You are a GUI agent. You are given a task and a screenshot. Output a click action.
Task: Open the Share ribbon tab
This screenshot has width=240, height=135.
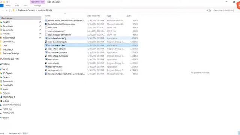pos(17,6)
